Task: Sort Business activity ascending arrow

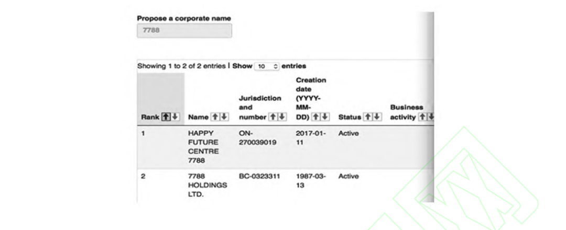Action: [422, 117]
